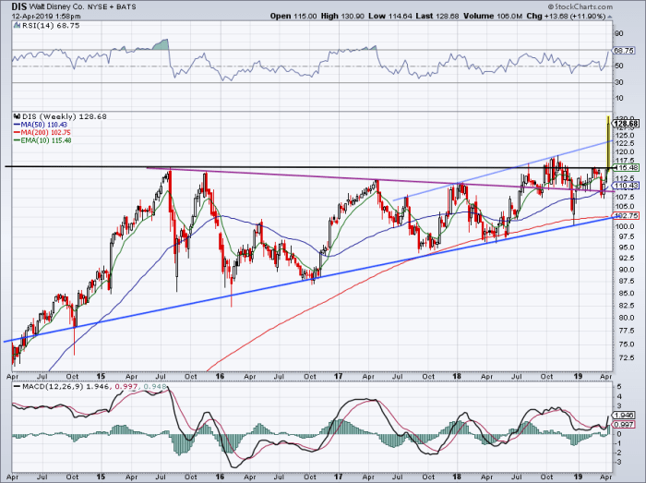The width and height of the screenshot is (646, 483).
Task: Click the Volume 105.0M value
Action: click(x=492, y=16)
